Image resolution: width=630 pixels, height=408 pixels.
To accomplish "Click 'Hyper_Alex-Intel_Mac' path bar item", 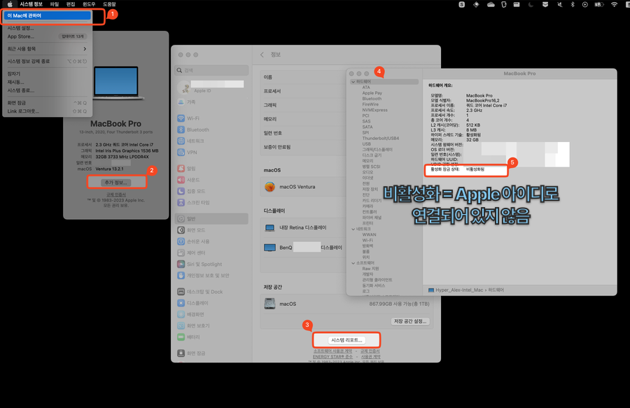I will pyautogui.click(x=456, y=290).
